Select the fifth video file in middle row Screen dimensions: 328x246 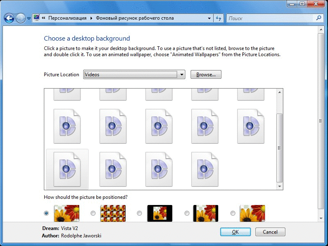click(251, 126)
